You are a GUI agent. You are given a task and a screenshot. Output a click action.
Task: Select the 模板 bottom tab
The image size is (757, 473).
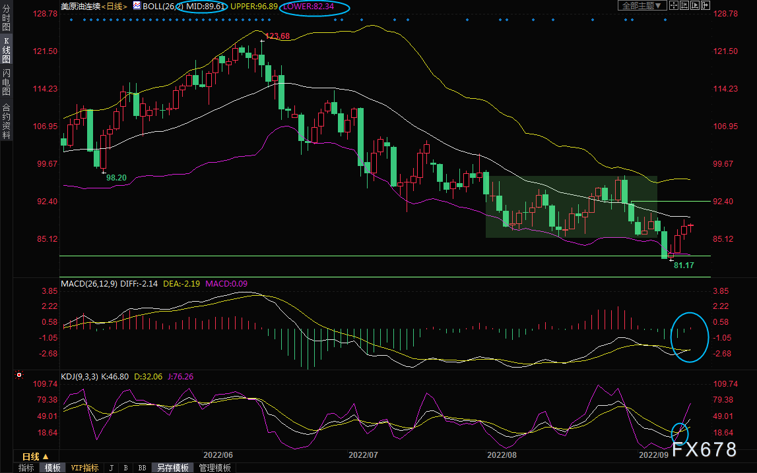click(53, 468)
